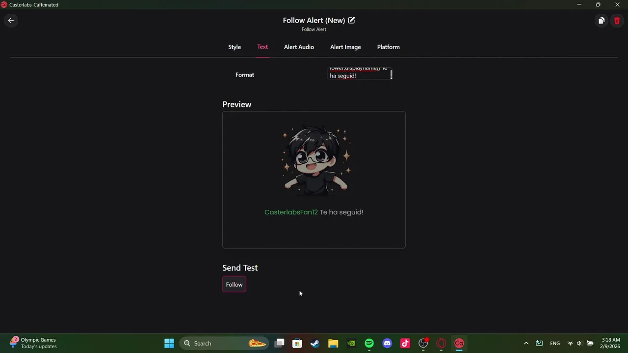Click the Format field scrollbar handle
Viewport: 628px width, 353px height.
pyautogui.click(x=392, y=75)
